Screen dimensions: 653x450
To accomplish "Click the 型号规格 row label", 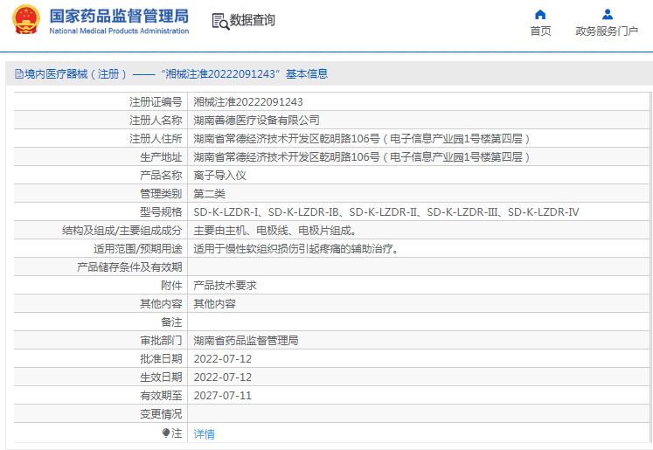I will (x=161, y=212).
